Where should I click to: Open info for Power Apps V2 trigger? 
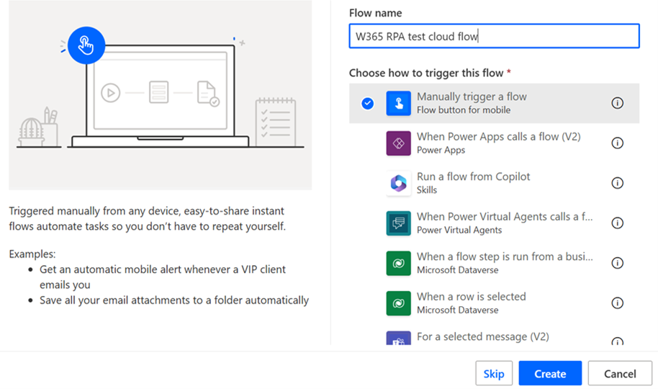point(617,143)
